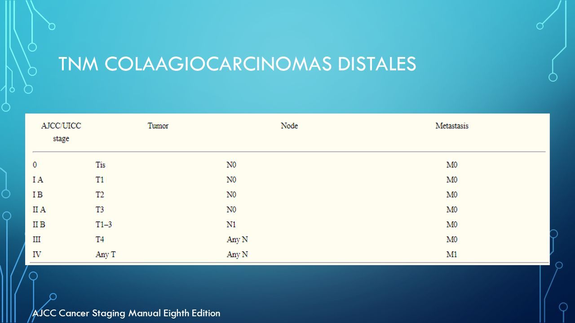Select the Metastasis column header
The image size is (575, 323).
pos(452,126)
